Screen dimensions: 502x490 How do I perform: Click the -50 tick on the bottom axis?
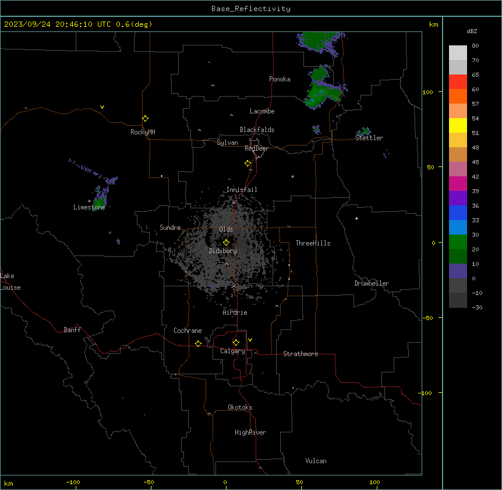pos(149,482)
